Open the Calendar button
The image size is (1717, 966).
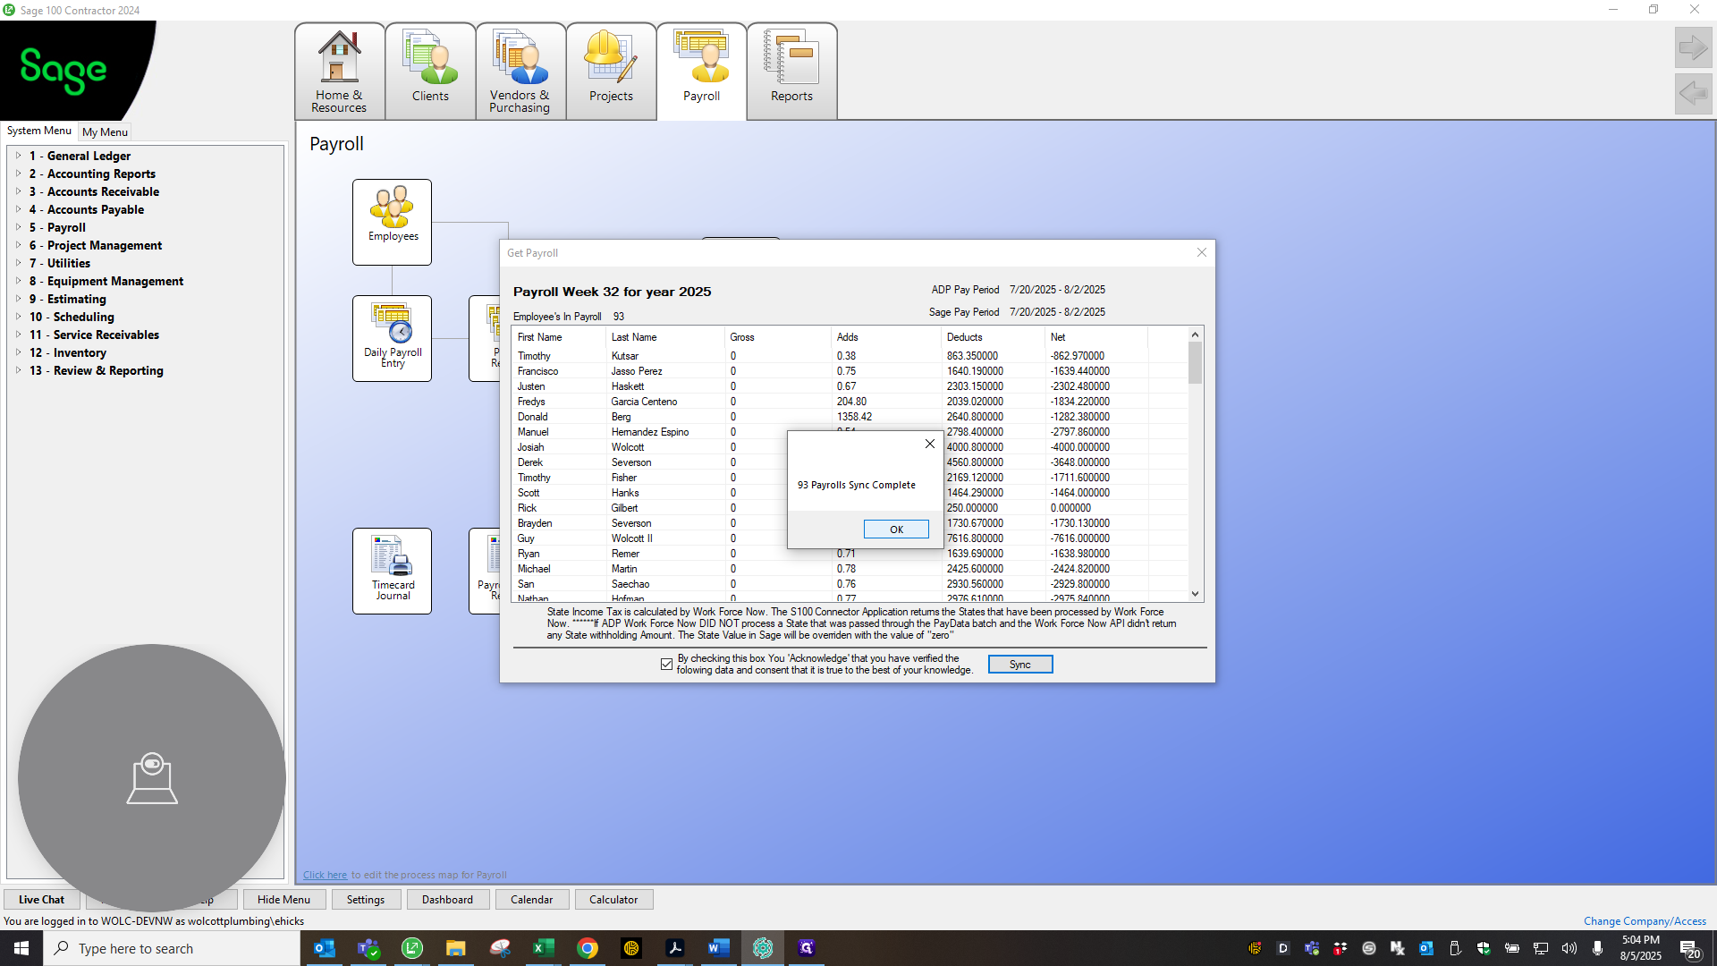tap(532, 900)
